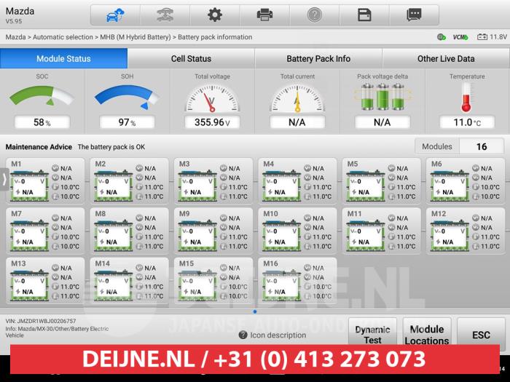Select module M11 battery card
Viewport: 510px width, 382px height.
pyautogui.click(x=381, y=231)
